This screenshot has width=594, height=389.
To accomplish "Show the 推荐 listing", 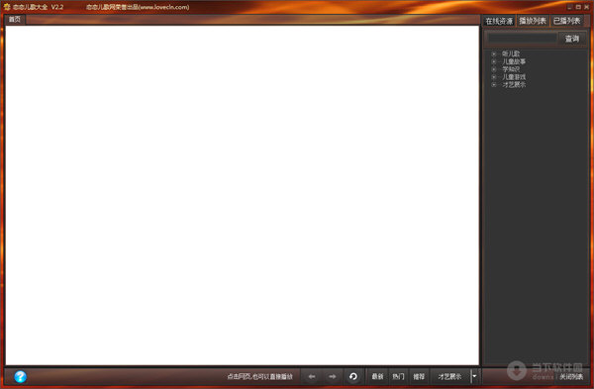I will (x=419, y=376).
